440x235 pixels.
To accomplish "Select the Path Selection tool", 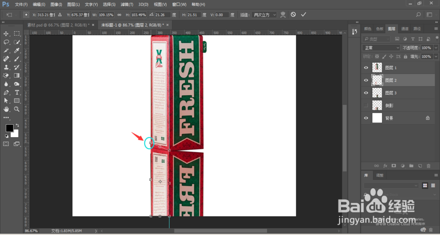I will [x=6, y=101].
